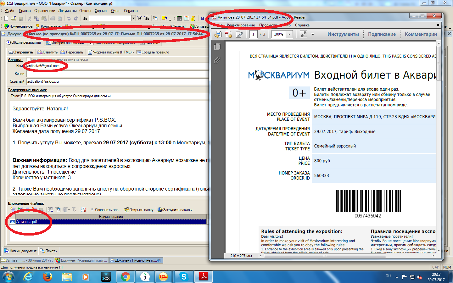
Task: Click Adobe Reader create PDF icon with star
Action: [x=229, y=34]
